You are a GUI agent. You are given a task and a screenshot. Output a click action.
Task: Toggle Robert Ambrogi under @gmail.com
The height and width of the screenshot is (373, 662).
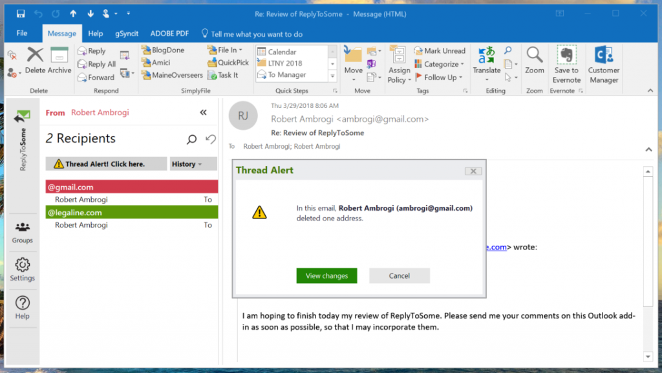coord(132,200)
